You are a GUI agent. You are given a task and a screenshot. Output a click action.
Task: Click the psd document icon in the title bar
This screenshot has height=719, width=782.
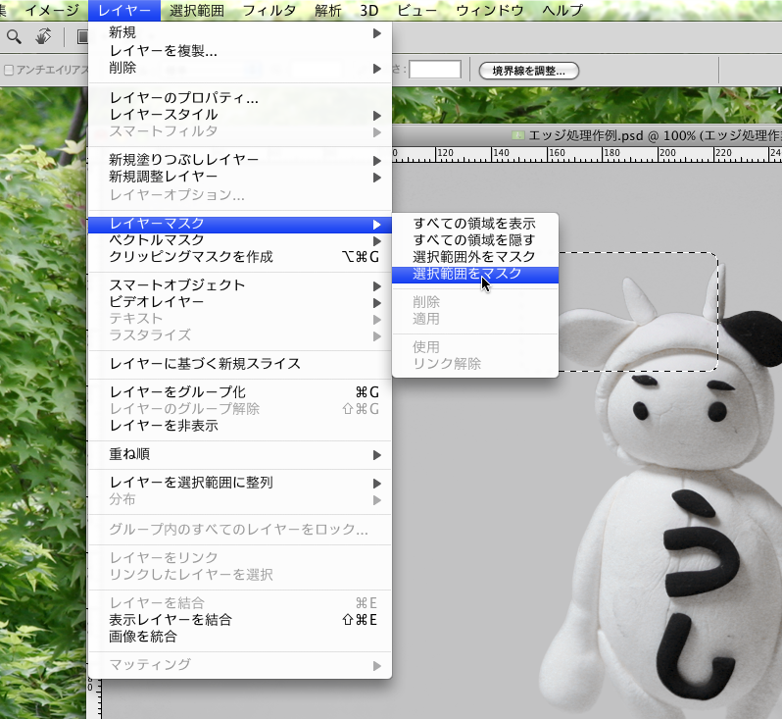[518, 135]
